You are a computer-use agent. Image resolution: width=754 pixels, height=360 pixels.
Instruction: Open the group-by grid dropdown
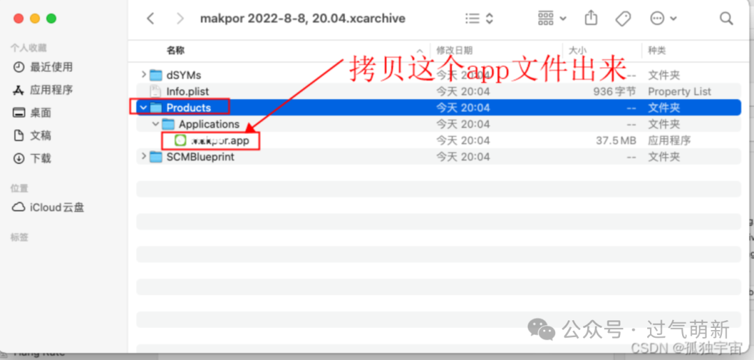point(552,19)
